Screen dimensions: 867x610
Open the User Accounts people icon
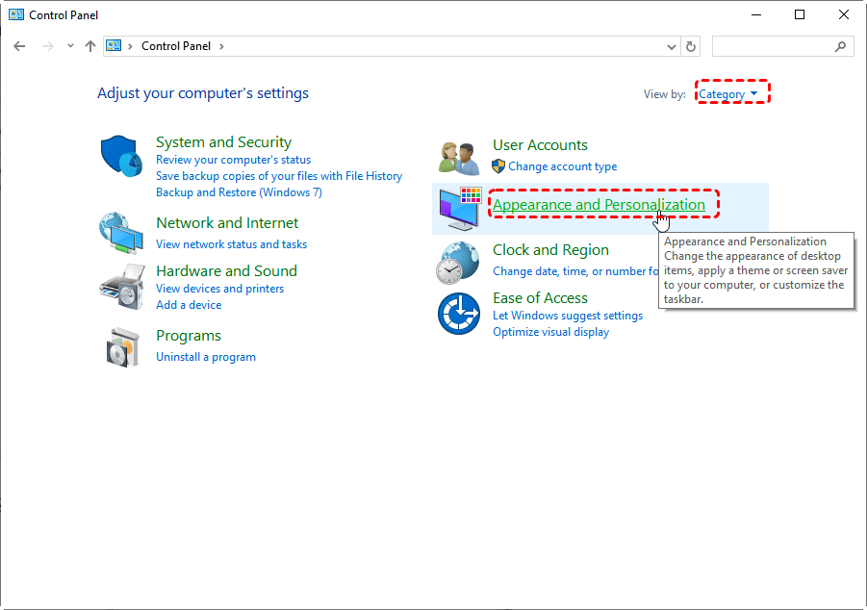pos(459,158)
